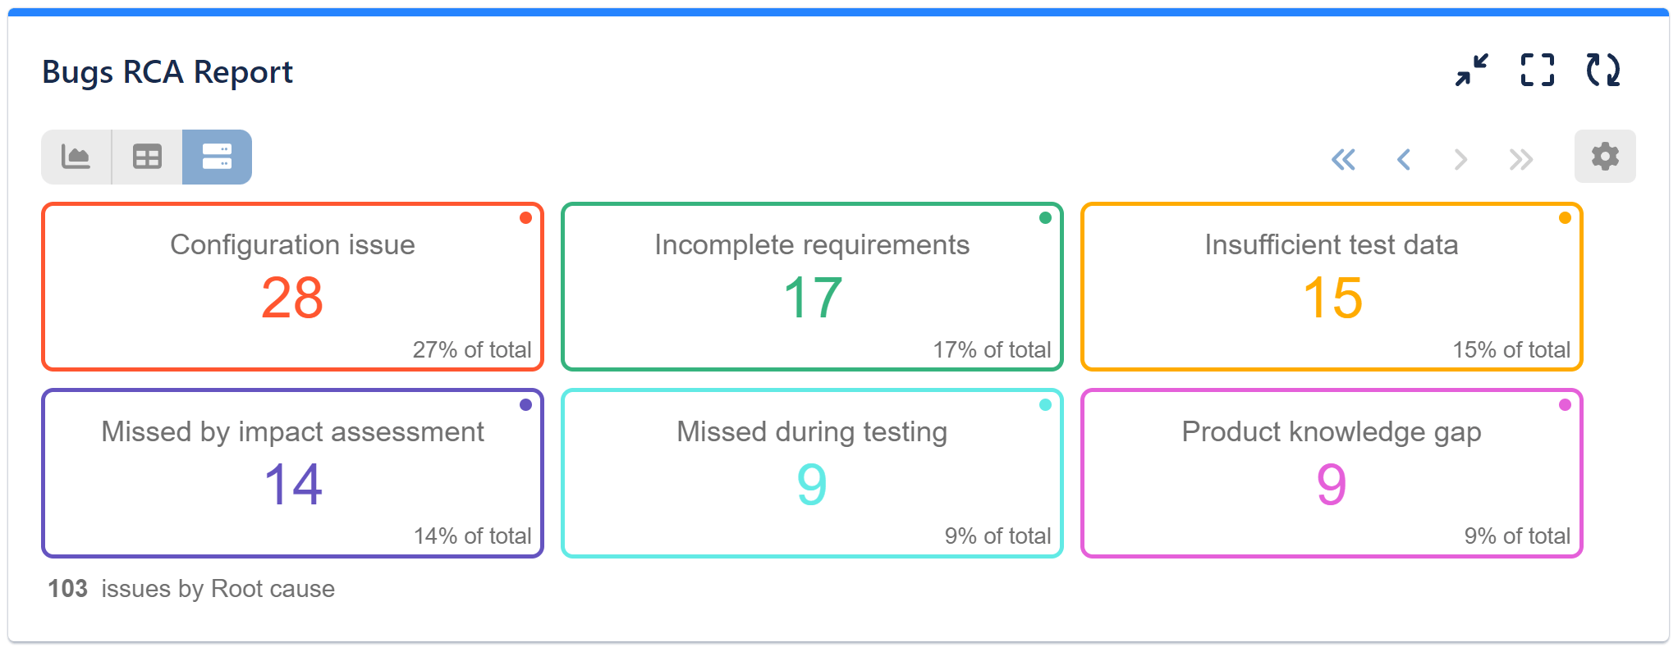Toggle the dot on Configuration issue tile
This screenshot has height=652, width=1678.
[x=525, y=217]
